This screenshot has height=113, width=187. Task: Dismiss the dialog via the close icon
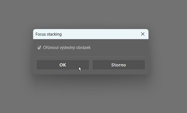coord(143,34)
